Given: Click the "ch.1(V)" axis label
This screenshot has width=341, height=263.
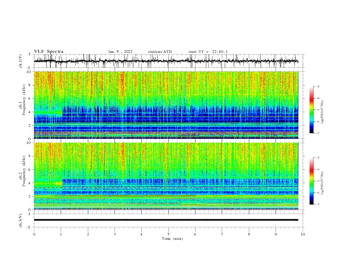Looking at the screenshot, I should 21,61.
